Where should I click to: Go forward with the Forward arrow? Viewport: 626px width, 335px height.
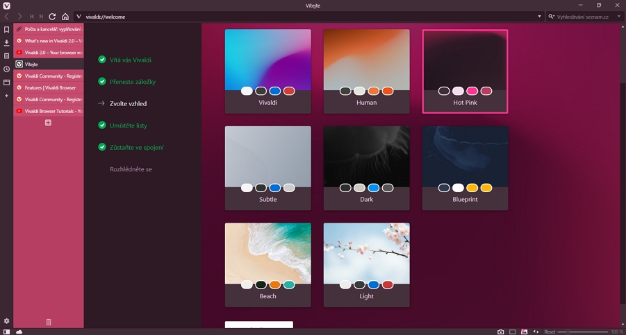coord(19,17)
